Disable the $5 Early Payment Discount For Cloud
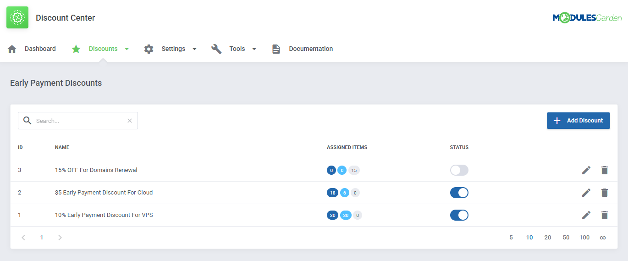This screenshot has width=628, height=261. coord(459,193)
